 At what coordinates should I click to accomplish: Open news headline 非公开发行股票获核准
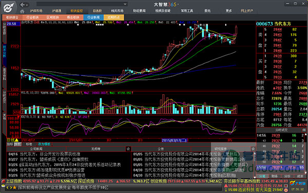(x=60, y=154)
